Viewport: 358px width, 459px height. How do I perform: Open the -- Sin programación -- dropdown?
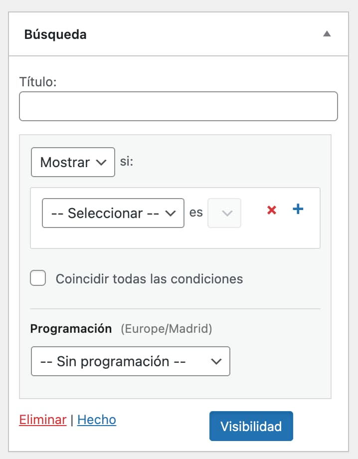pos(130,361)
